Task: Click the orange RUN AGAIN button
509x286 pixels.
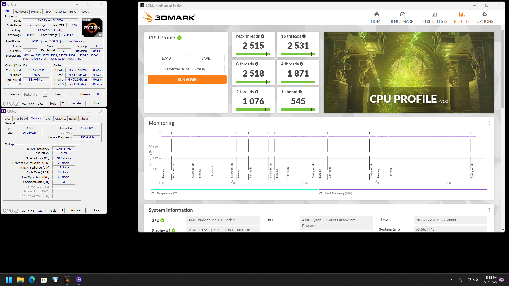Action: pyautogui.click(x=187, y=79)
